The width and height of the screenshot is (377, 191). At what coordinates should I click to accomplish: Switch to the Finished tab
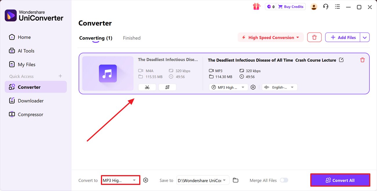coord(132,38)
